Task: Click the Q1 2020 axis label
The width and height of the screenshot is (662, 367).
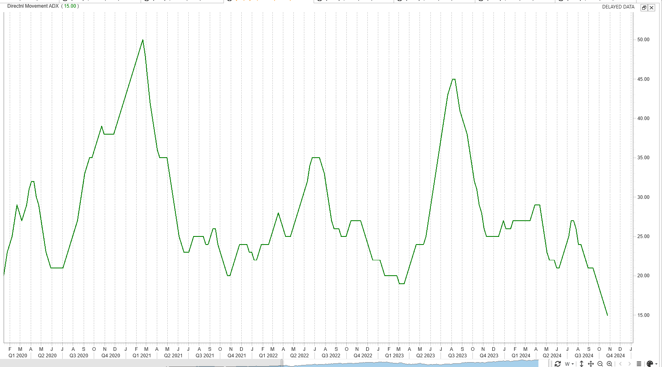Action: pos(18,356)
